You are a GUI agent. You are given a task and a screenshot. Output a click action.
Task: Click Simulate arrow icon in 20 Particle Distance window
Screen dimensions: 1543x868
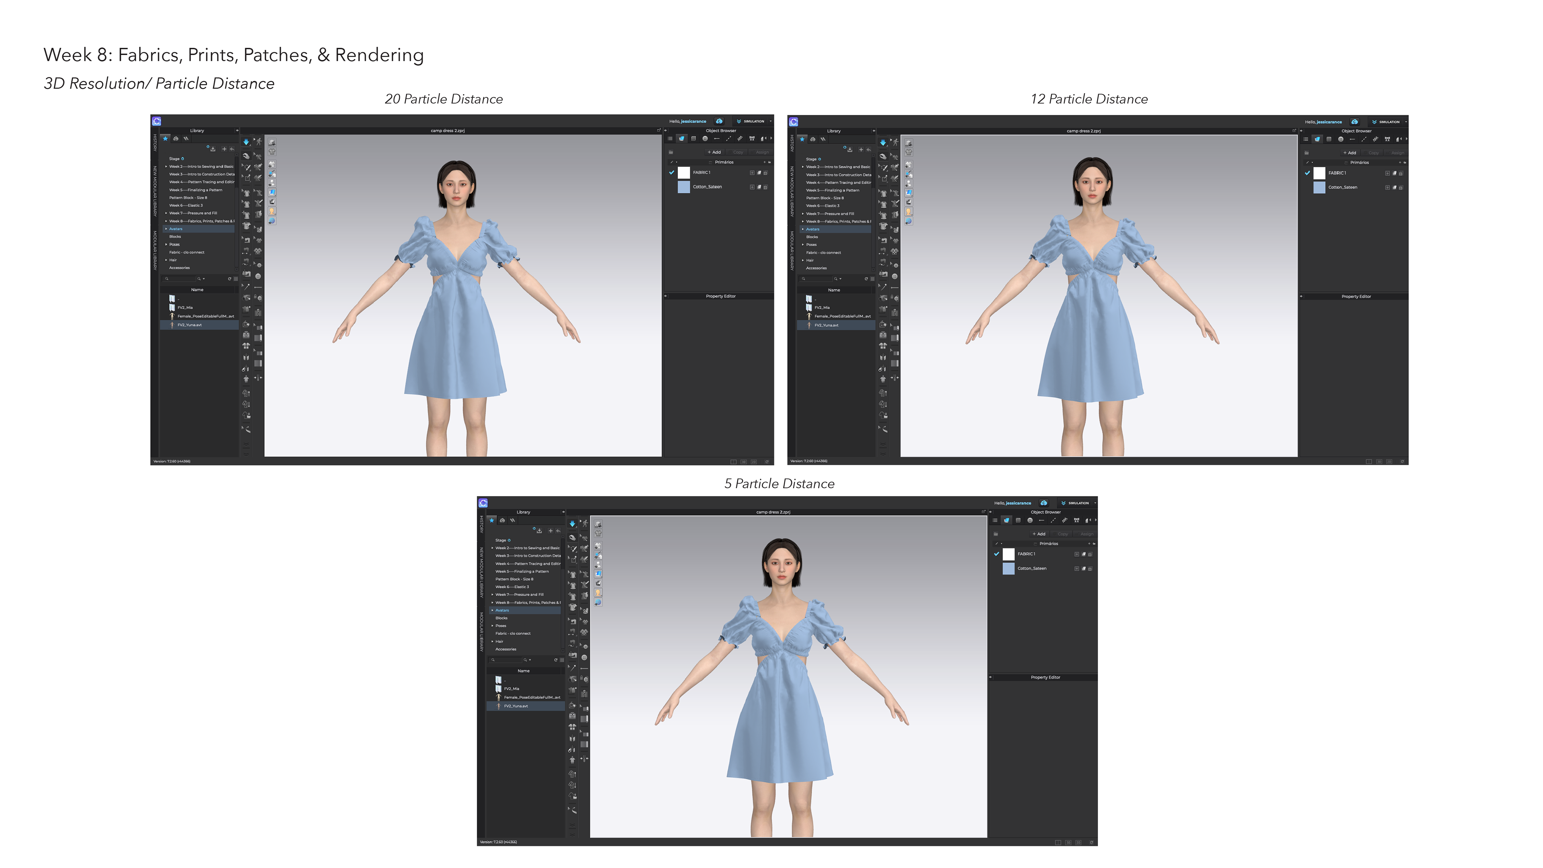246,142
